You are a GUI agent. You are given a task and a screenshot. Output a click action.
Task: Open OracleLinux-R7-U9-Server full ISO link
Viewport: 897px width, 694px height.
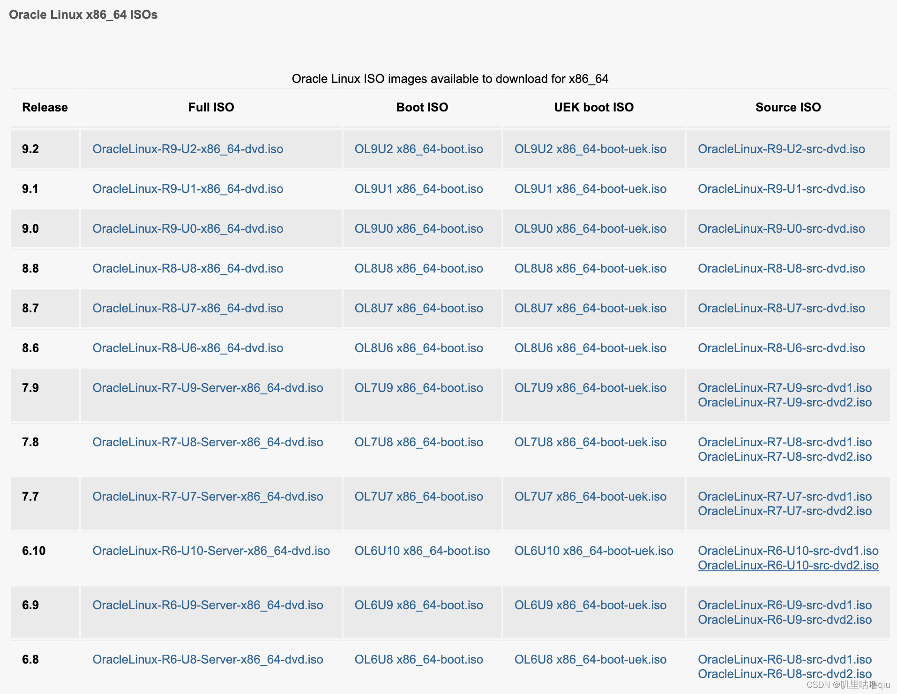(208, 388)
